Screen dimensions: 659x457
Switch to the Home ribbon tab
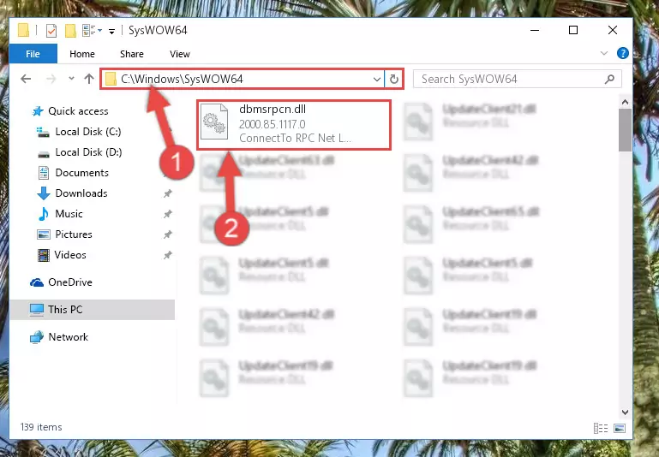[x=82, y=54]
